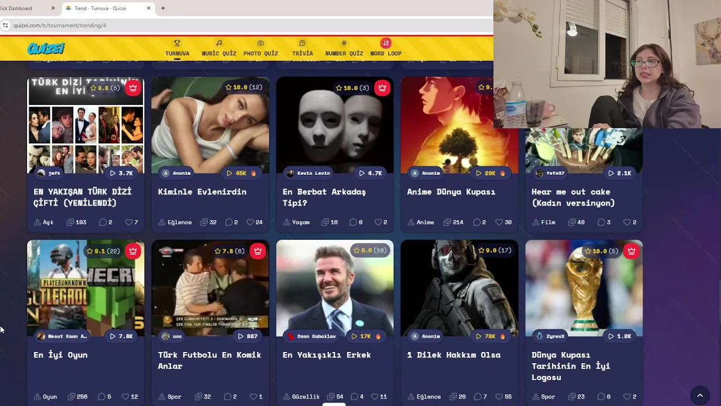Click the site info icon in address bar
The width and height of the screenshot is (721, 406).
[x=5, y=25]
